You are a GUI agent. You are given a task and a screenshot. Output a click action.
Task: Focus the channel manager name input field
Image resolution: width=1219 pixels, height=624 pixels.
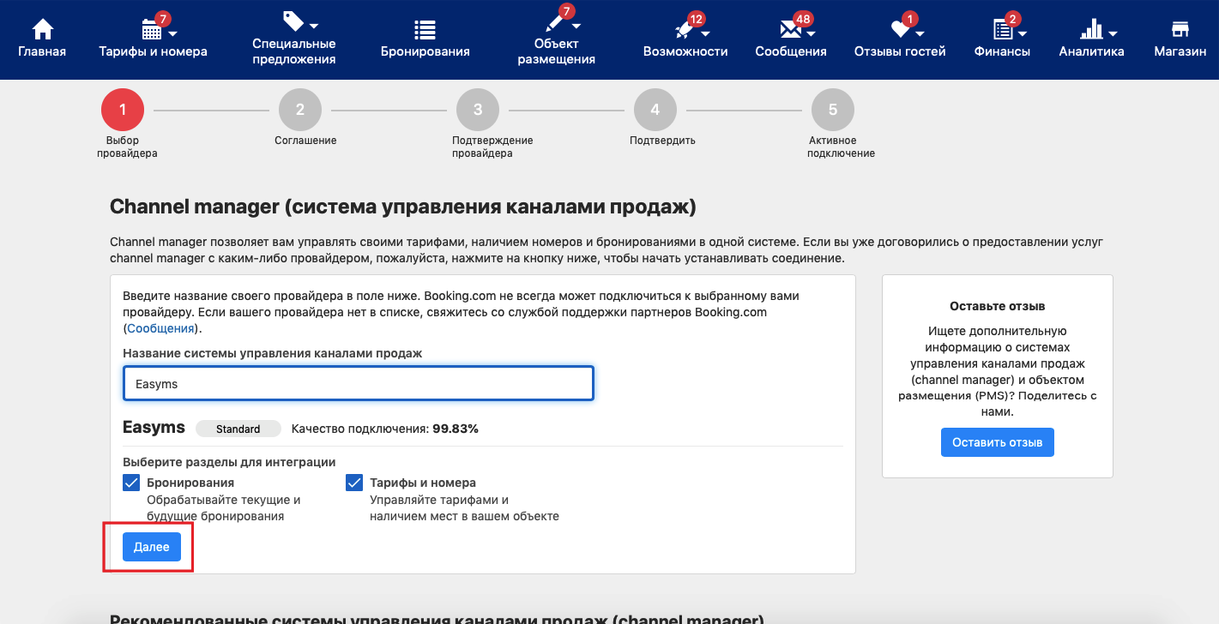tap(359, 383)
